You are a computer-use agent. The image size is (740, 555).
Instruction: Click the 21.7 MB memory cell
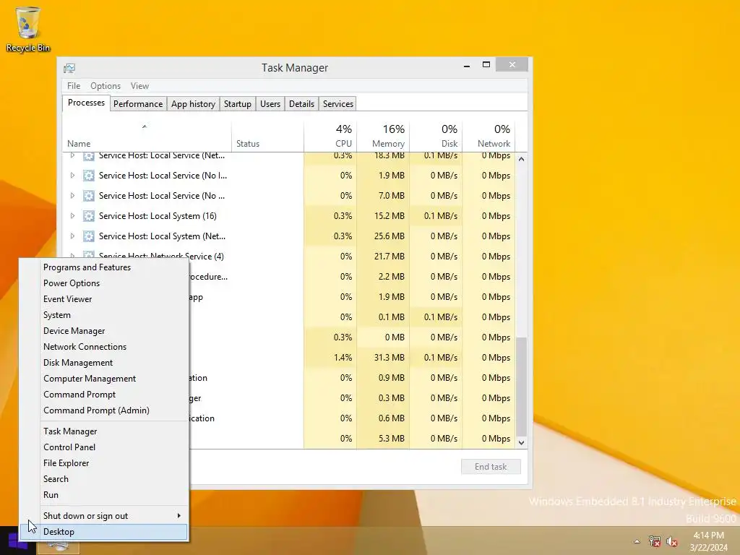click(x=383, y=257)
